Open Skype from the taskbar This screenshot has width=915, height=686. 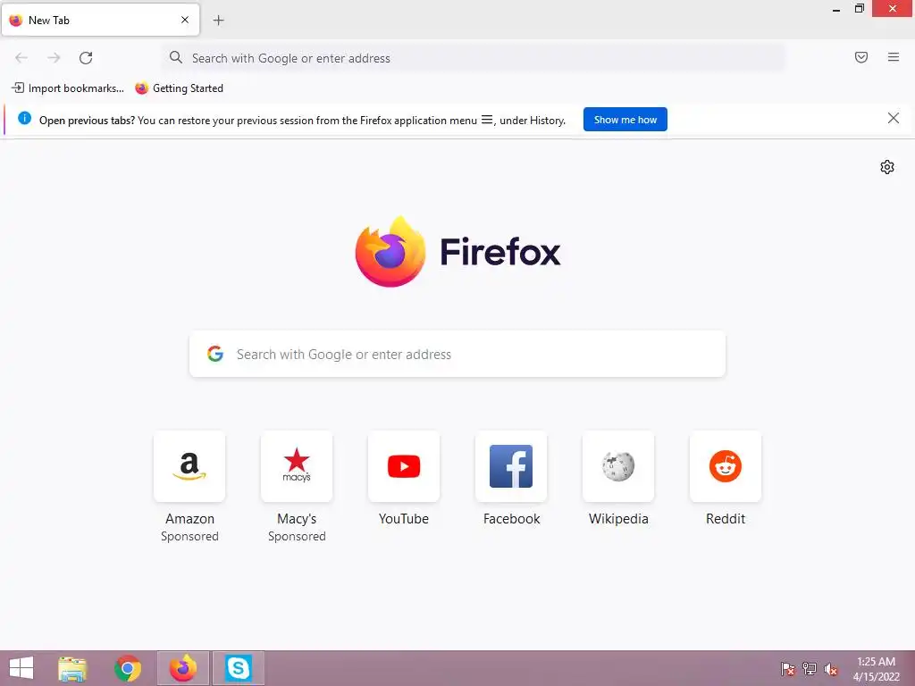pos(238,668)
